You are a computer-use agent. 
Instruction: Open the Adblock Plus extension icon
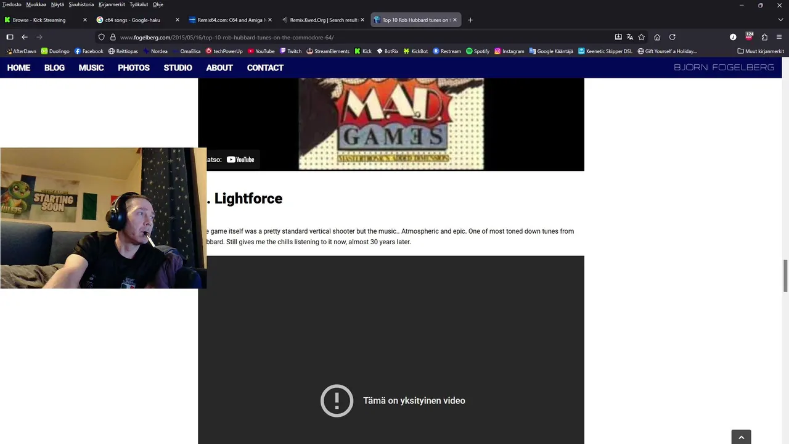[x=749, y=36]
